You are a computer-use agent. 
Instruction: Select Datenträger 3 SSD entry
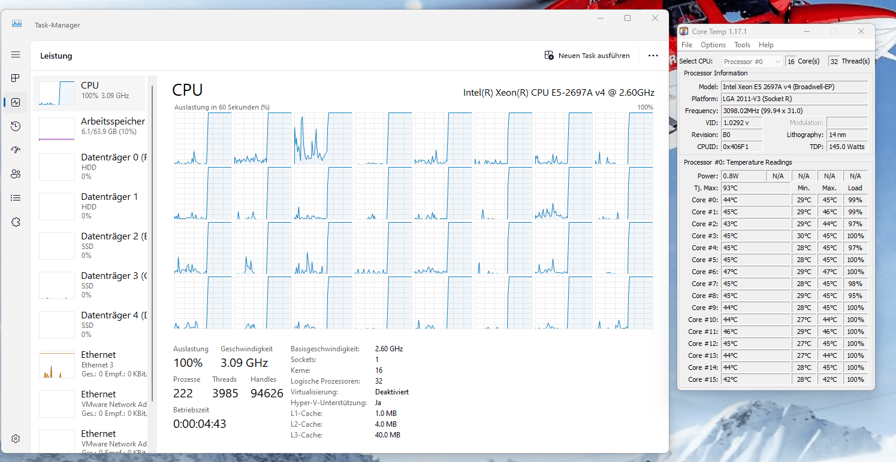(x=89, y=285)
